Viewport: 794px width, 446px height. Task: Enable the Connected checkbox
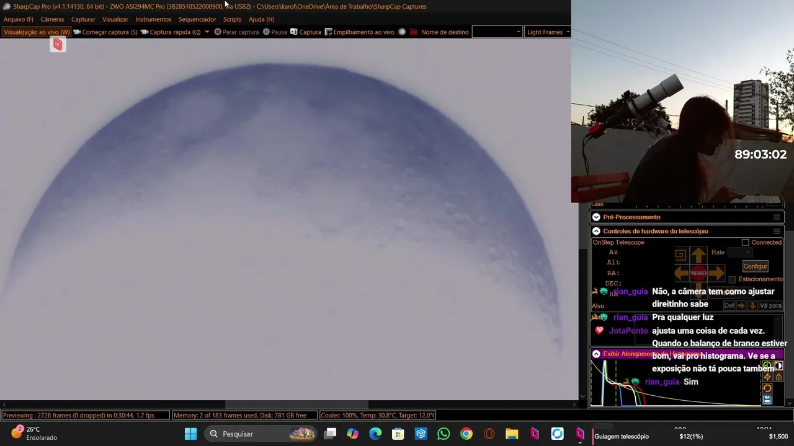(x=746, y=242)
